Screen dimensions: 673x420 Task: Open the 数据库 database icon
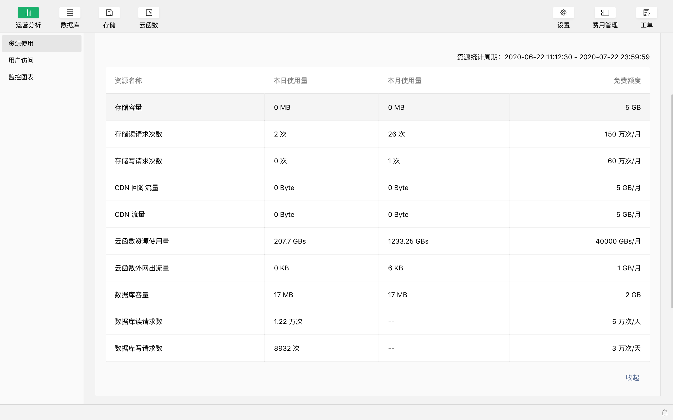pos(70,13)
